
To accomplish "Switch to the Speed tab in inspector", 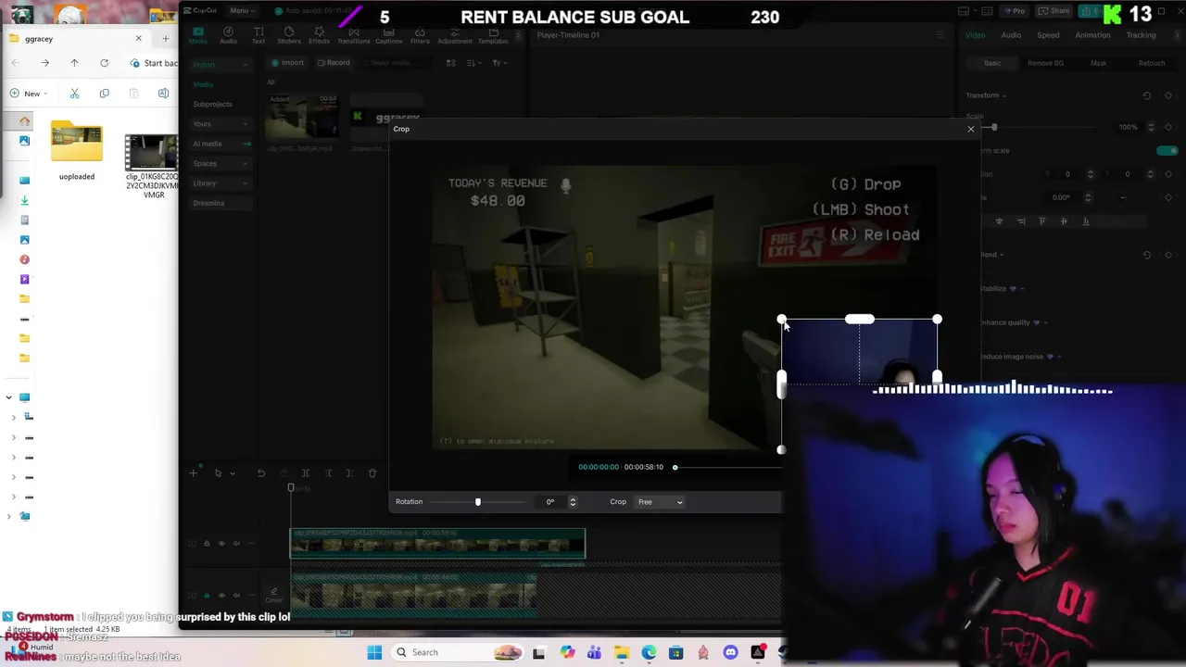I will click(x=1048, y=35).
